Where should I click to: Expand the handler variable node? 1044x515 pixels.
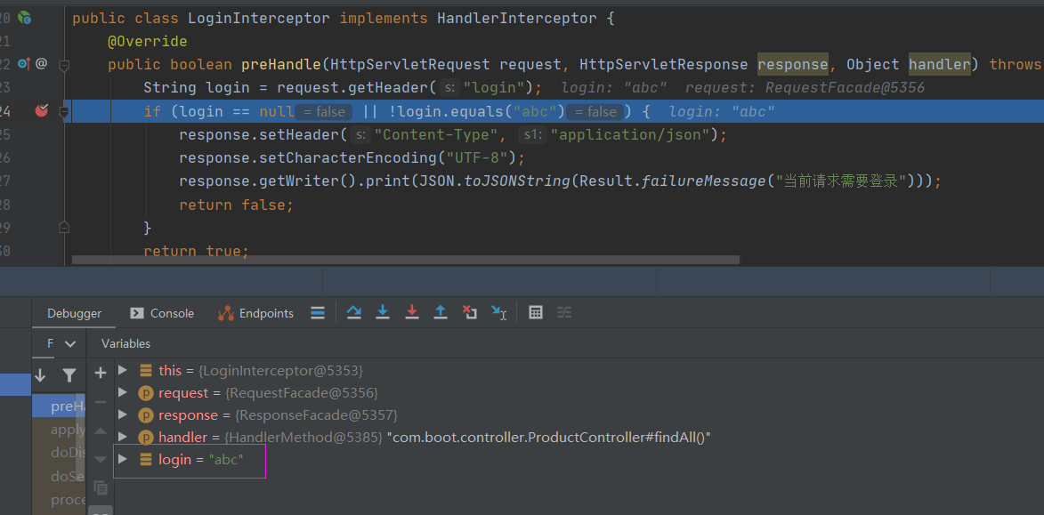123,436
